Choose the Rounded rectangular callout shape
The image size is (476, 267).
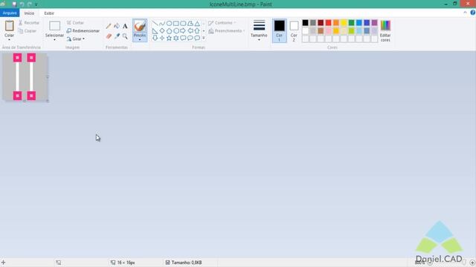coord(183,38)
